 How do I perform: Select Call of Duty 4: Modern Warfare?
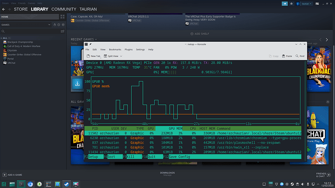pyautogui.click(x=24, y=46)
